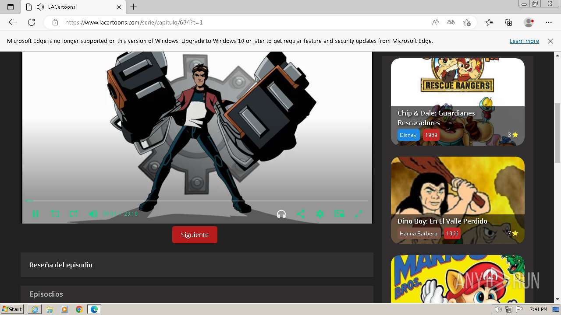561x315 pixels.
Task: Open the Mario Bros series thumbnail
Action: [x=458, y=279]
